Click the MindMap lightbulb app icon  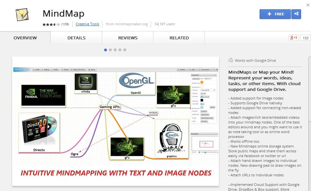(x=22, y=15)
